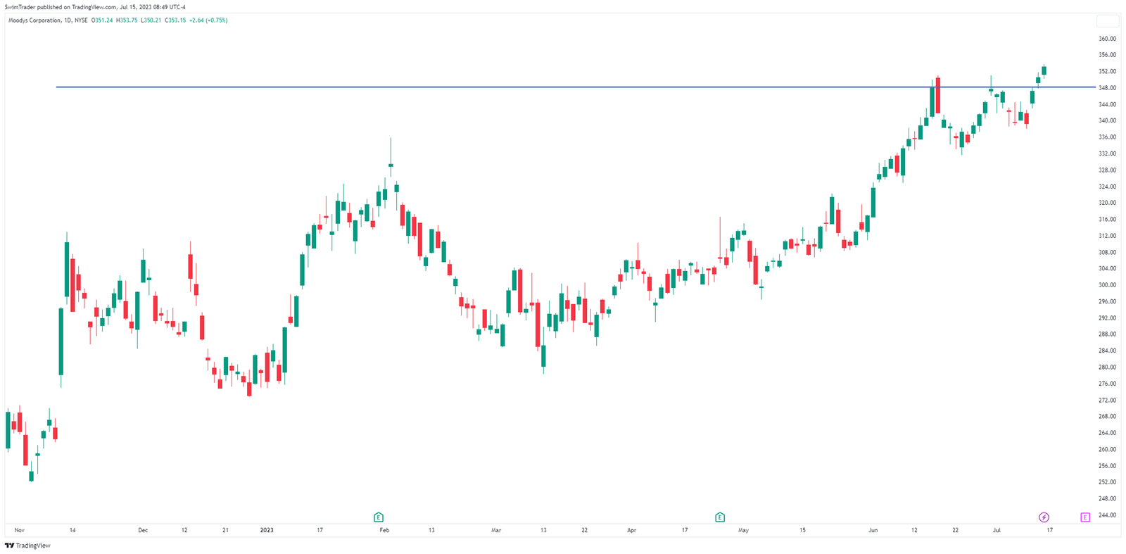Click the 340.00 price scale label

pyautogui.click(x=1107, y=121)
